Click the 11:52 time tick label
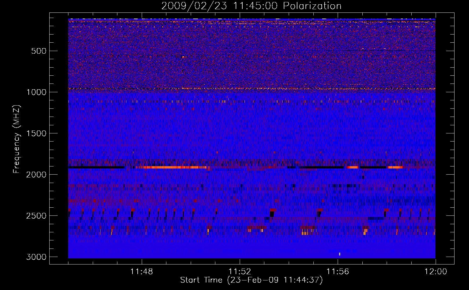 click(x=240, y=272)
